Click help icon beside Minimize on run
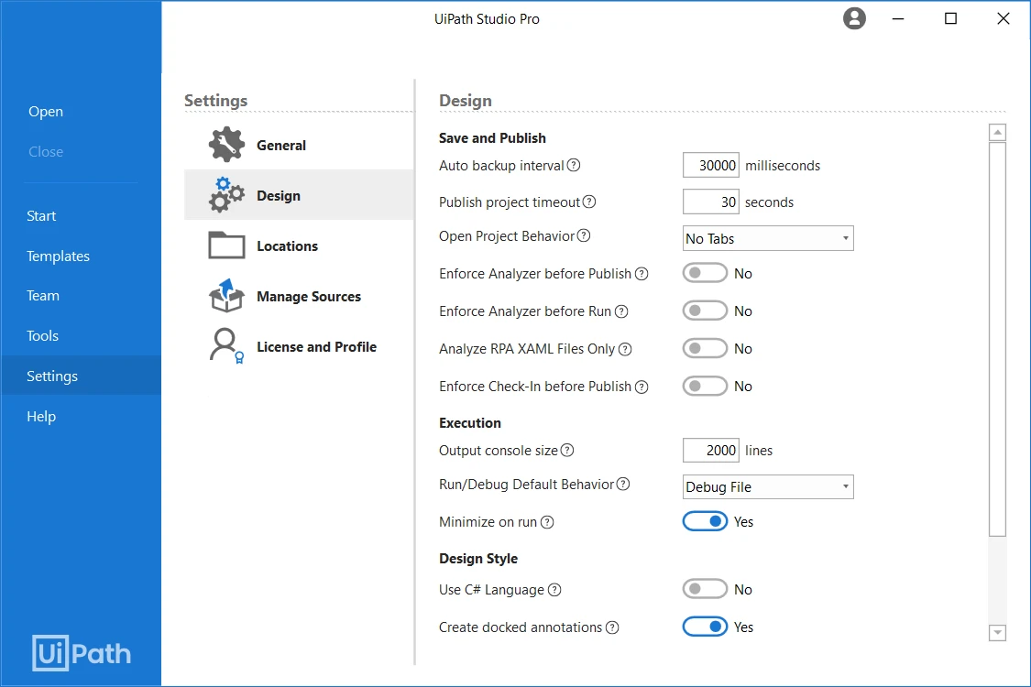The height and width of the screenshot is (687, 1031). tap(547, 522)
